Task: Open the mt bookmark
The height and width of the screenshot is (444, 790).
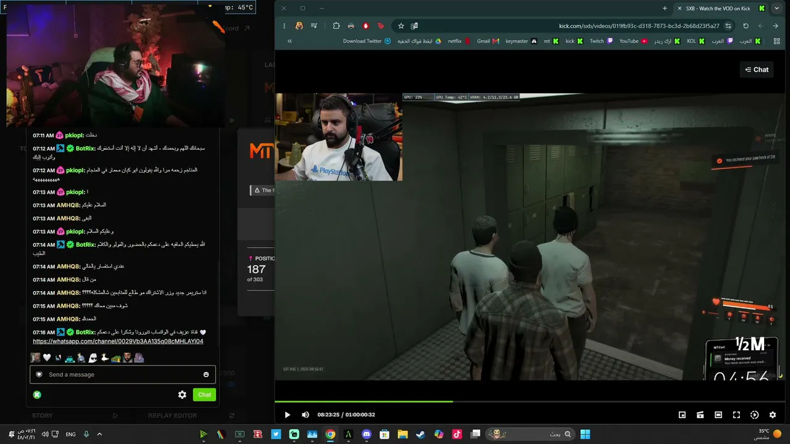Action: pos(551,41)
